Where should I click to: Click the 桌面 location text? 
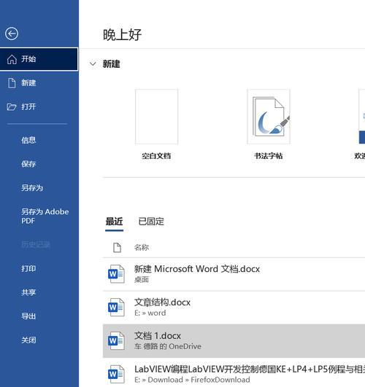point(142,279)
